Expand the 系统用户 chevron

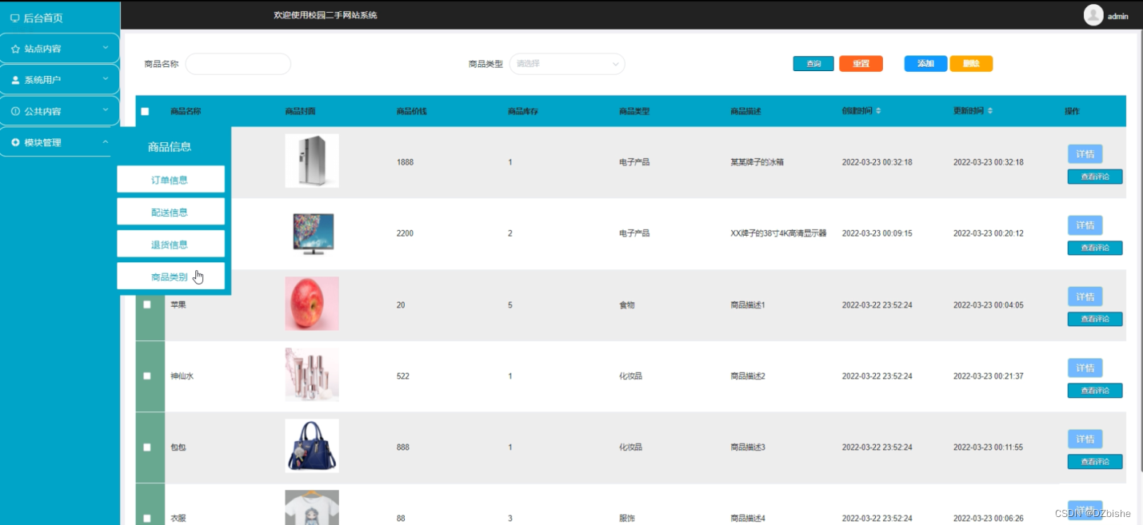coord(106,79)
